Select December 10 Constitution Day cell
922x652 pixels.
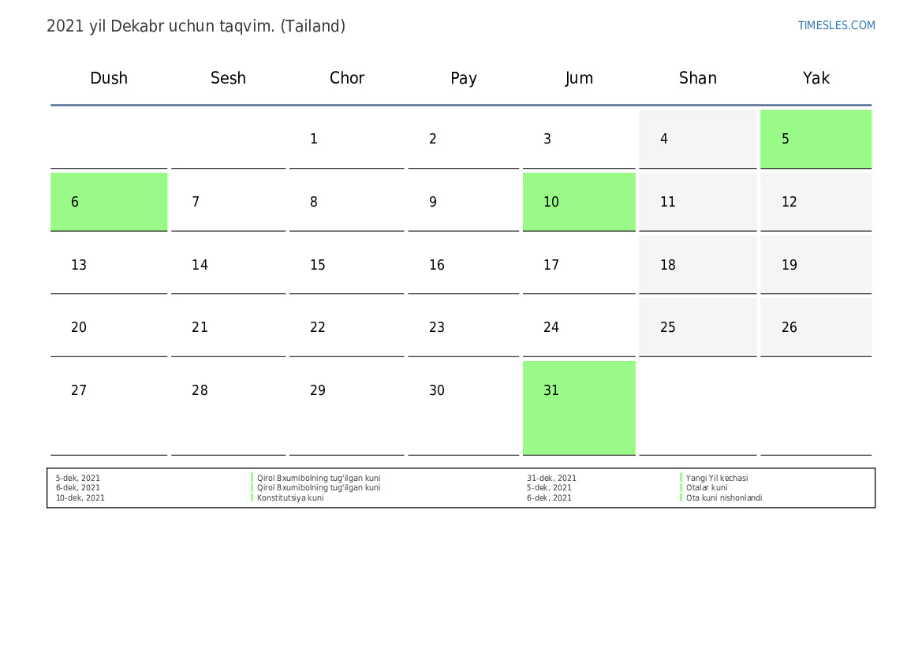click(579, 202)
